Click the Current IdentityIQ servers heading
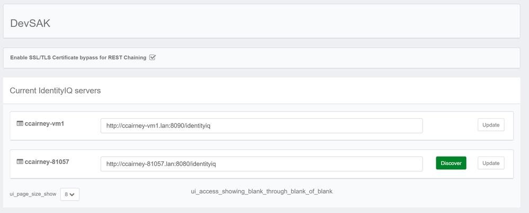 [55, 91]
